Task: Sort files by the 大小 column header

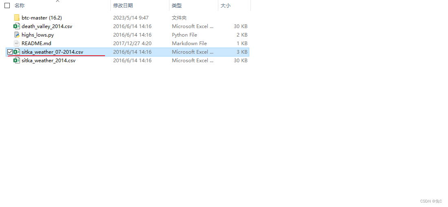Action: tap(226, 5)
